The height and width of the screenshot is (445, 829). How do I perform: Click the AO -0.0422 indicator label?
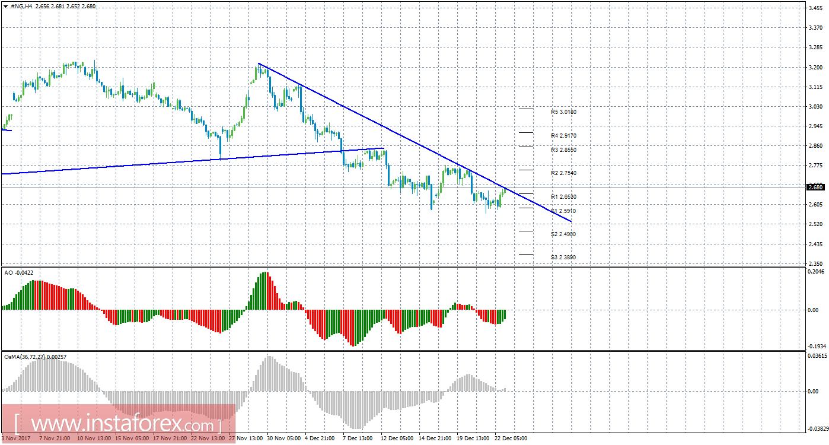click(x=19, y=273)
